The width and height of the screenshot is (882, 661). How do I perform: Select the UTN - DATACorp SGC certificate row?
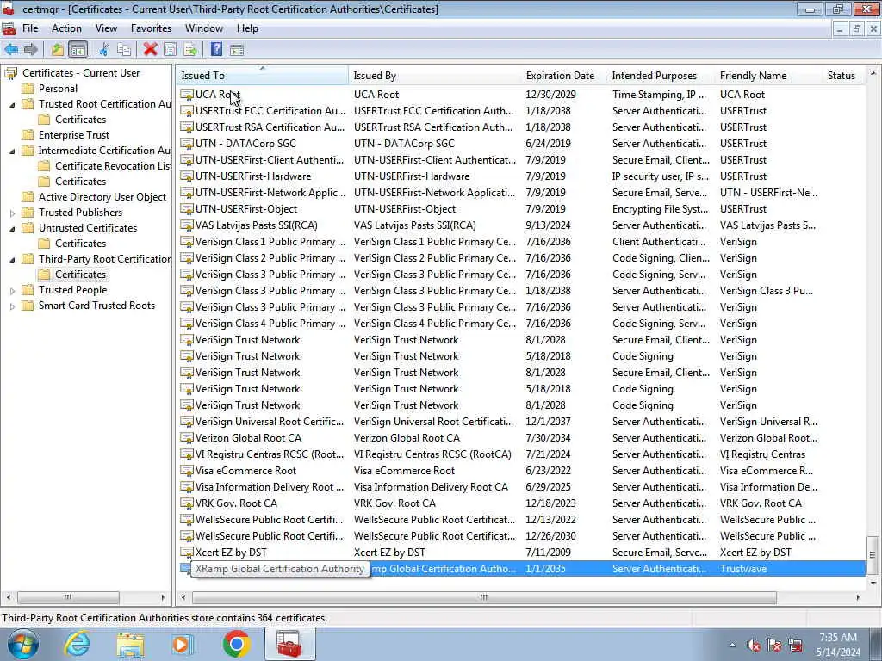[521, 144]
